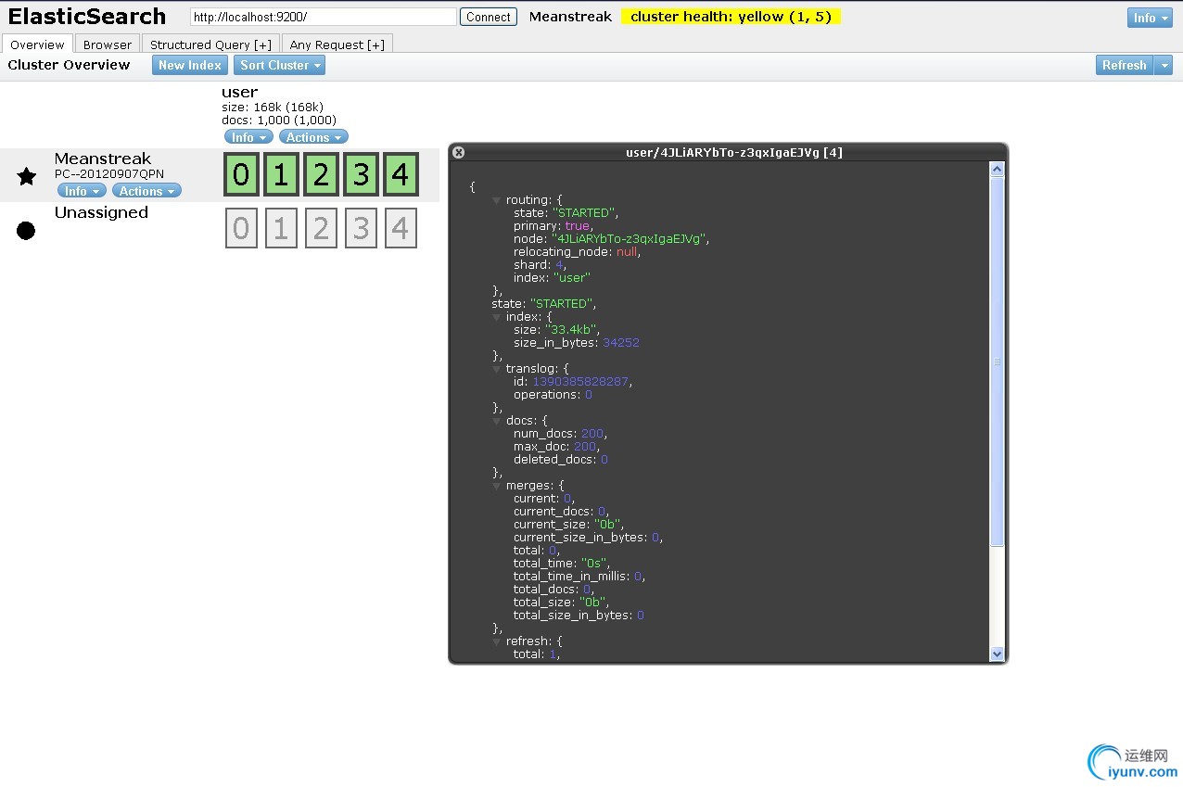Select unassigned replica shard 1

pos(281,228)
